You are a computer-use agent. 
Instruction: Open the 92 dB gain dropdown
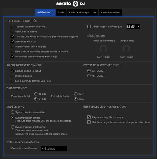[133, 26]
